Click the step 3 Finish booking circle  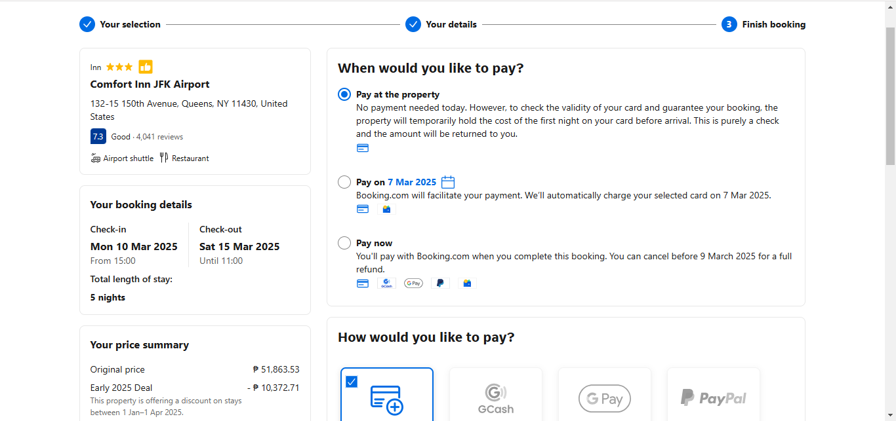coord(729,24)
